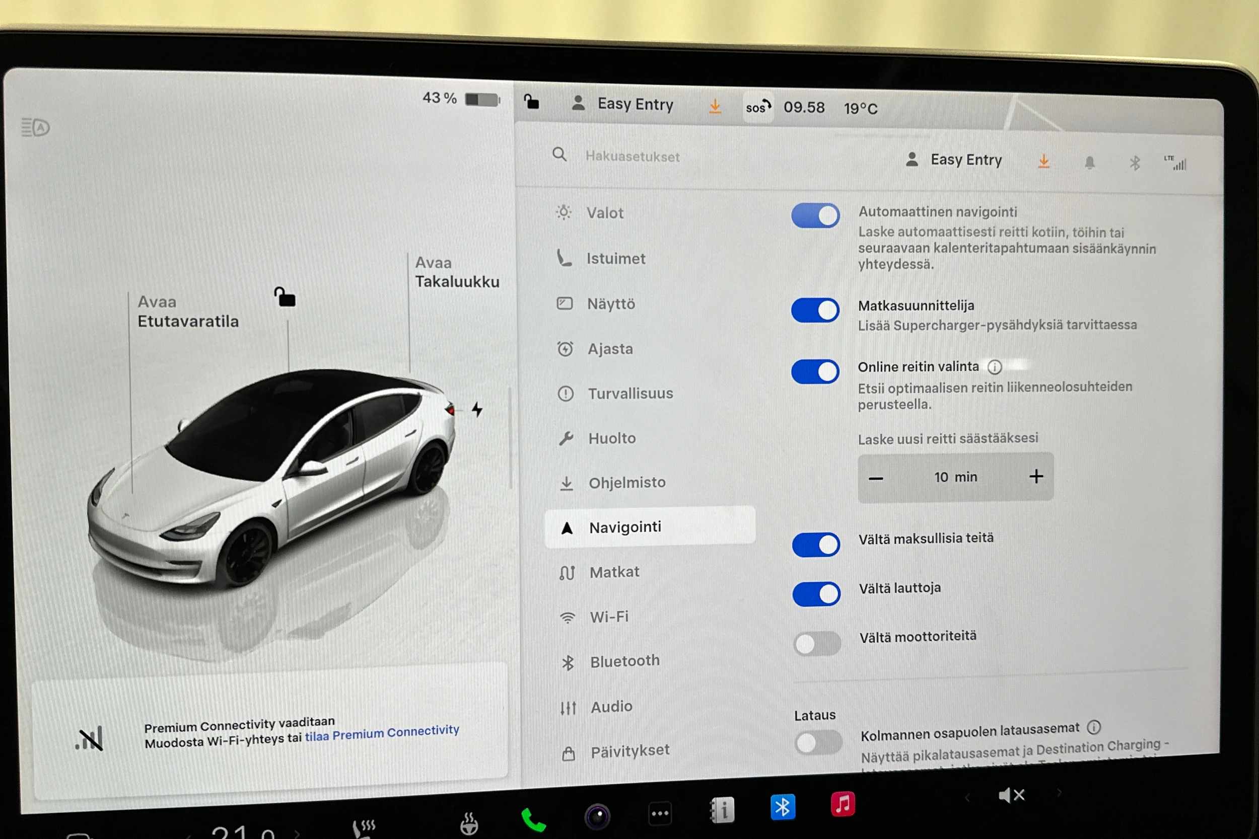
Task: Open the phone app in bottom bar
Action: click(x=533, y=820)
